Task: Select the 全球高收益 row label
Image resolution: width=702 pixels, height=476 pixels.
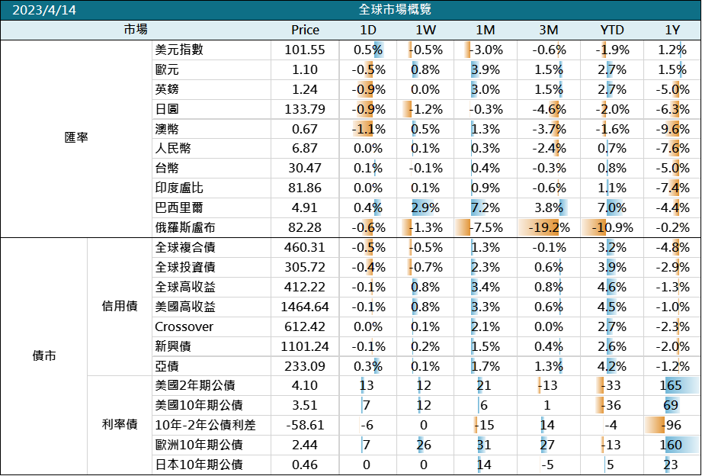Action: (185, 287)
